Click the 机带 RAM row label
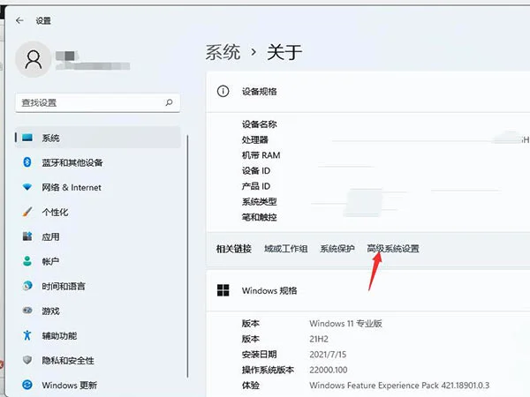This screenshot has height=397, width=530. pyautogui.click(x=261, y=155)
